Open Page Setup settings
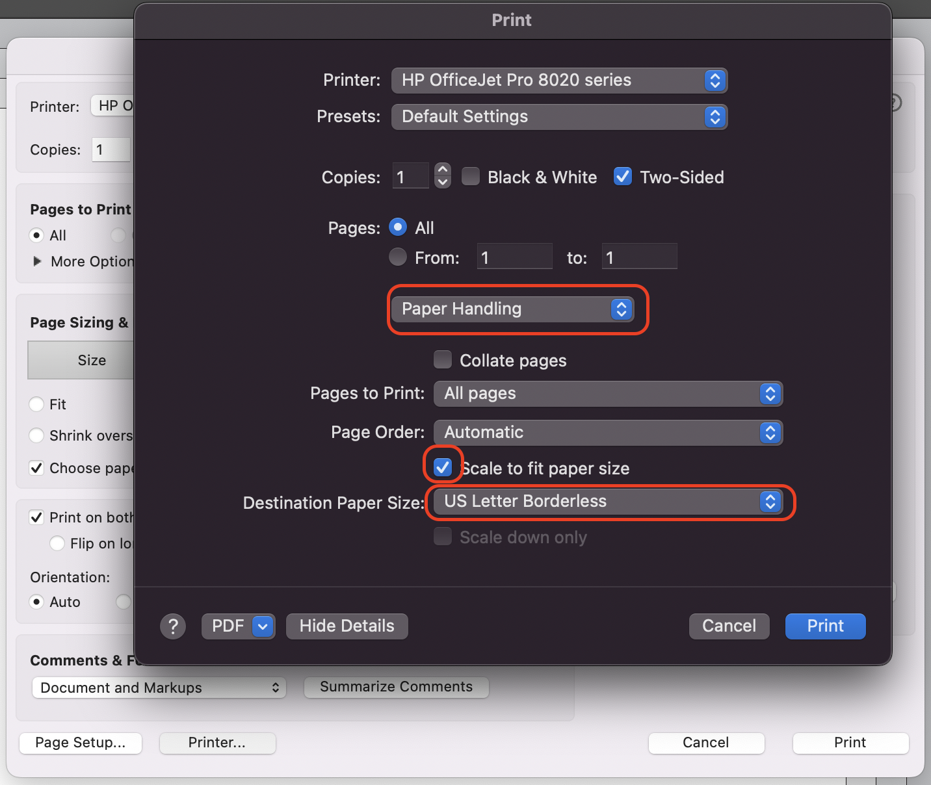This screenshot has width=931, height=785. (x=80, y=743)
